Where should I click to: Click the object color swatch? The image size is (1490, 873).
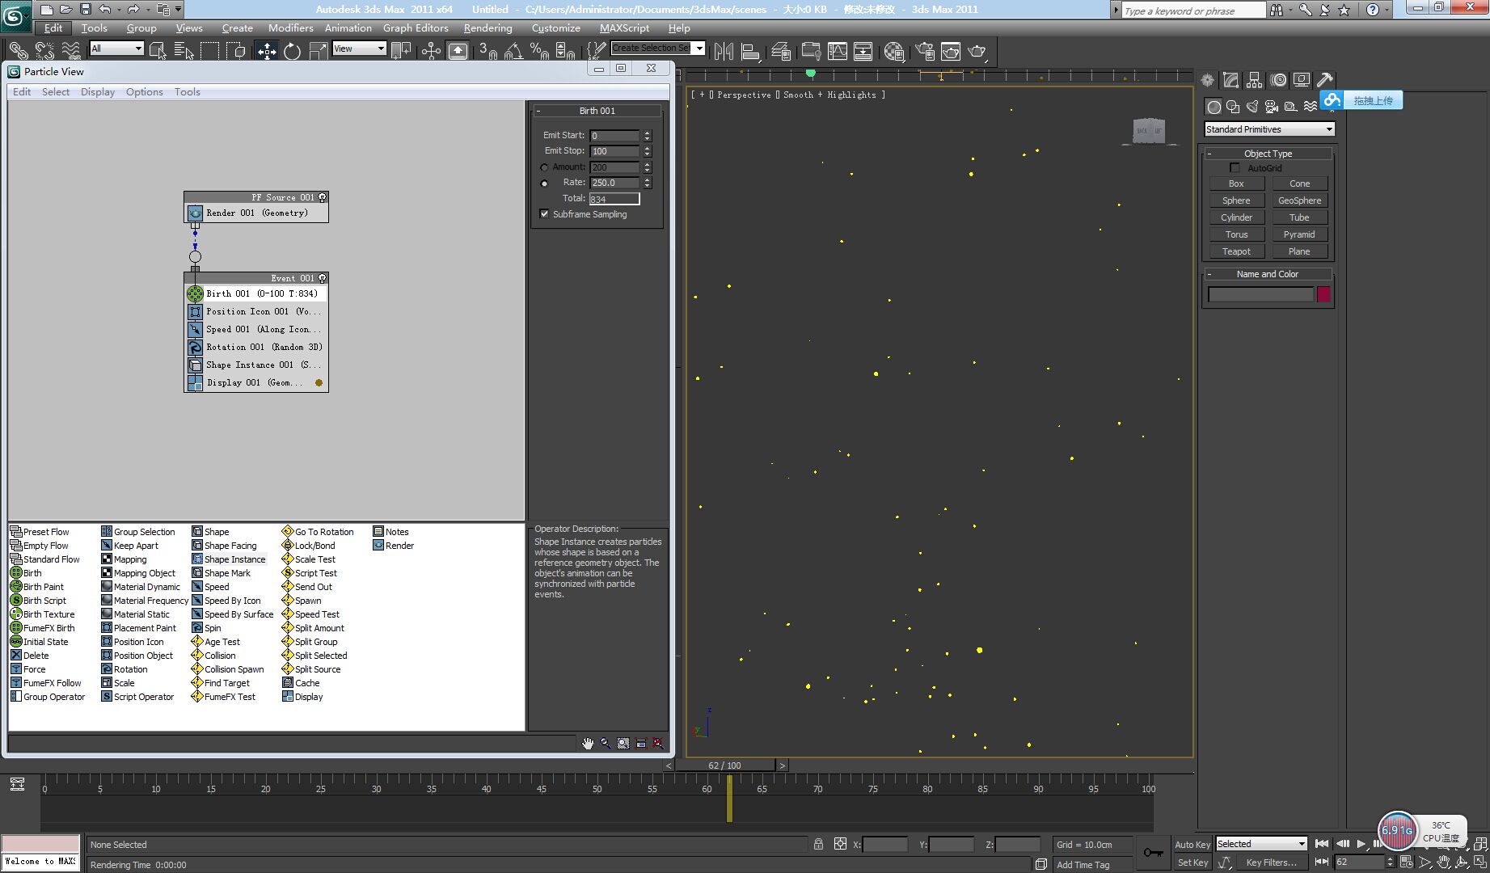click(x=1323, y=294)
